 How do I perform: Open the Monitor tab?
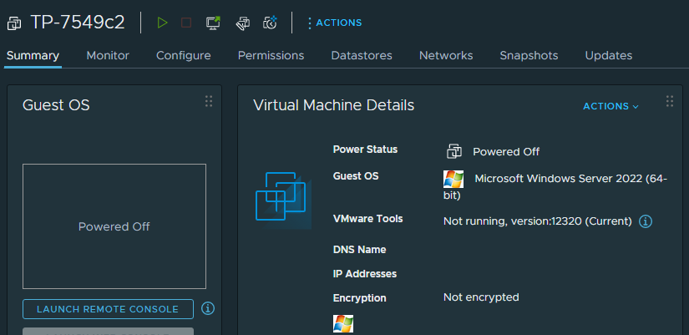(x=108, y=56)
